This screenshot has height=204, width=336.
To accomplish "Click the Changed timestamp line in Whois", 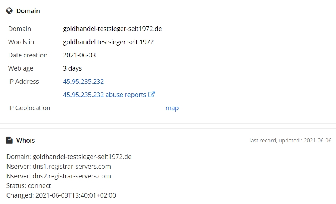I will 61,195.
